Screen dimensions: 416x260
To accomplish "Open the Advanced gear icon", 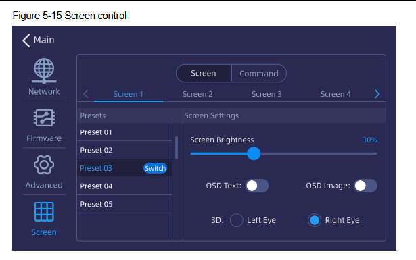I will pos(44,165).
